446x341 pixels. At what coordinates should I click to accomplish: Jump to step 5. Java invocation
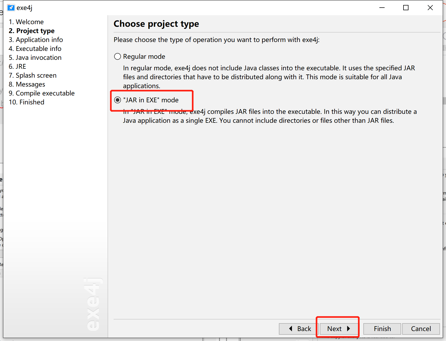(x=35, y=57)
